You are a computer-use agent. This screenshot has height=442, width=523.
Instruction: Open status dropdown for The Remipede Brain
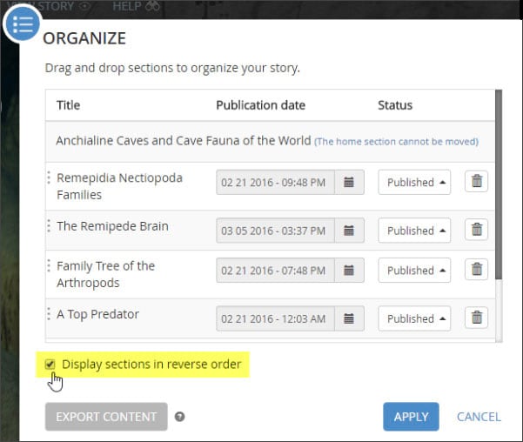(413, 231)
